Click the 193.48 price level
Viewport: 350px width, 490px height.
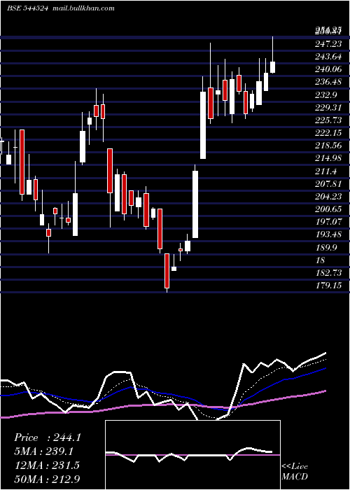328,234
